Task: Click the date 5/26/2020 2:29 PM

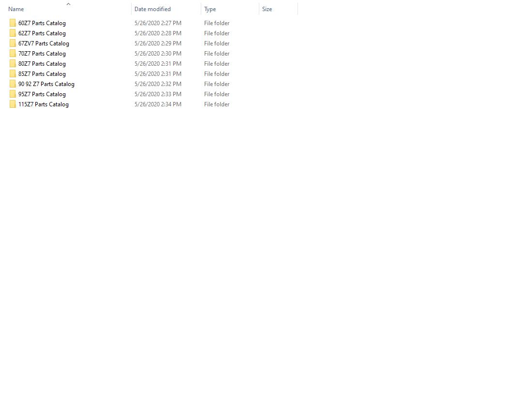Action: pos(158,43)
